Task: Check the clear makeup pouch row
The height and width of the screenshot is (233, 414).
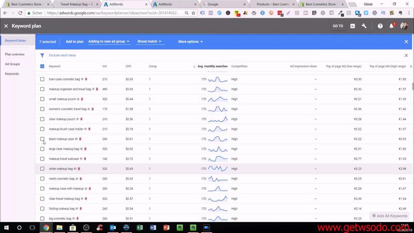Action: coord(42,119)
